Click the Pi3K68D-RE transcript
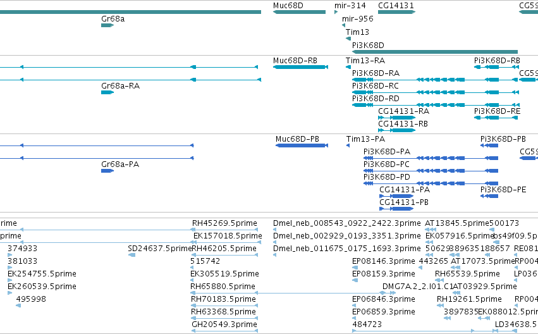The height and width of the screenshot is (334, 538). 496,118
